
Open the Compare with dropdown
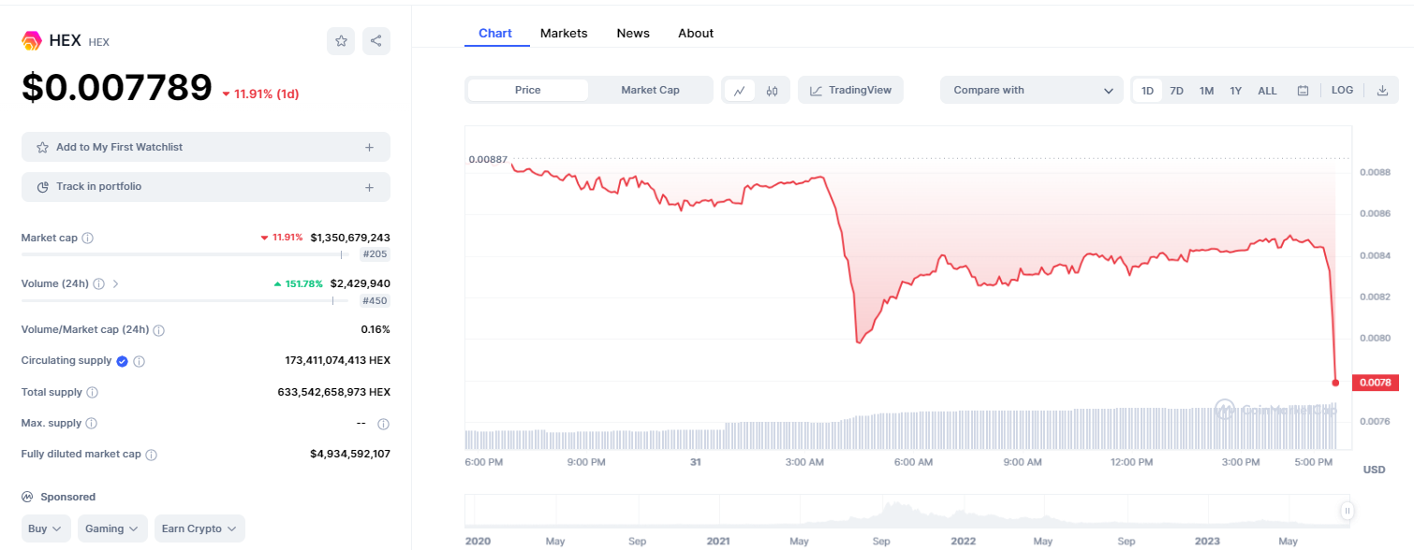tap(1031, 90)
